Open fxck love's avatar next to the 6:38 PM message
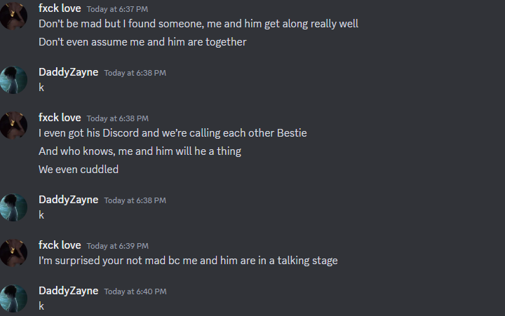 pyautogui.click(x=13, y=125)
